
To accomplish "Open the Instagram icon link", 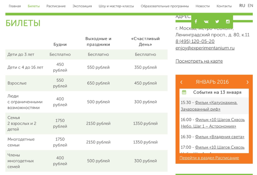I will [228, 21].
